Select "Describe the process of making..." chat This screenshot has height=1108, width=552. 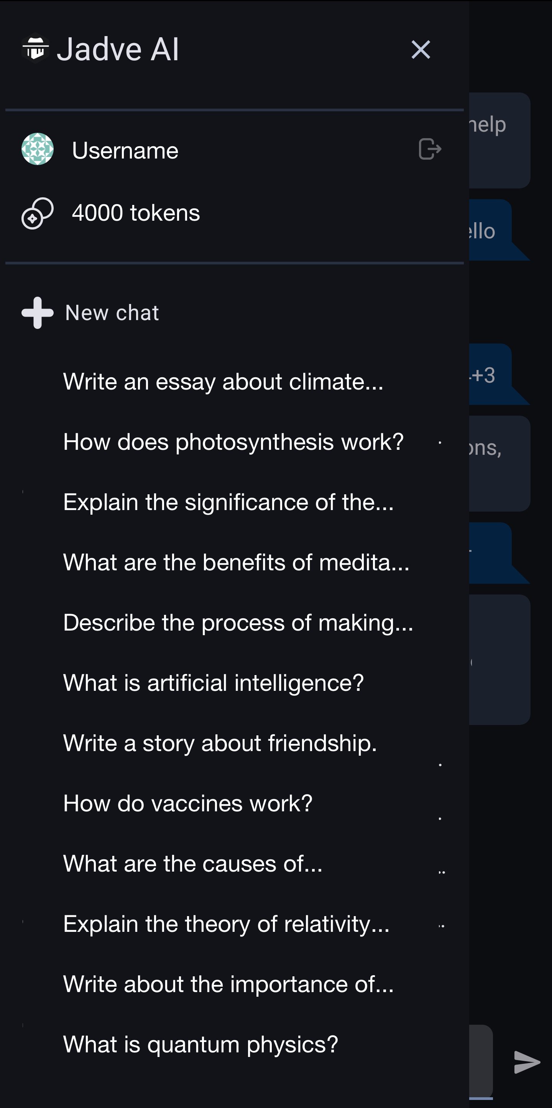tap(238, 623)
